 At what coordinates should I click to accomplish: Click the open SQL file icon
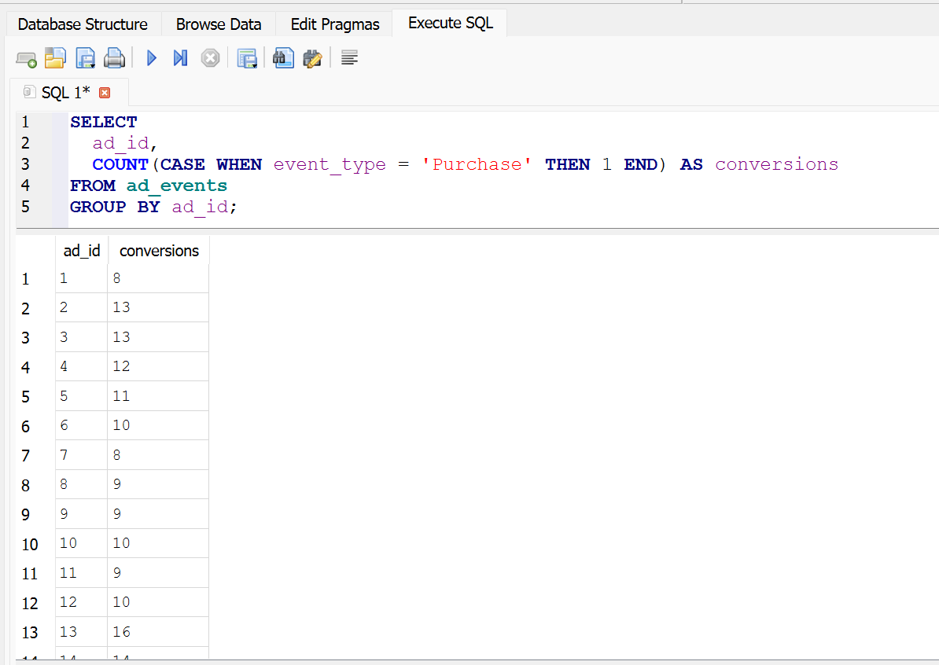(x=55, y=58)
